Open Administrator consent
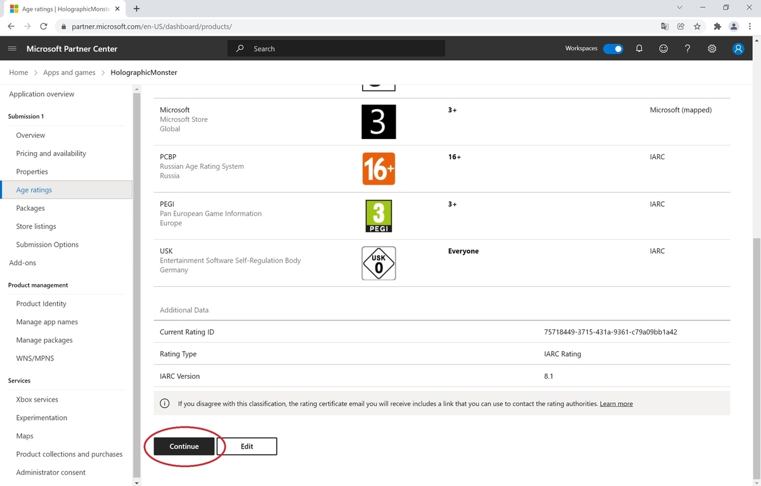761x486 pixels. pyautogui.click(x=51, y=473)
